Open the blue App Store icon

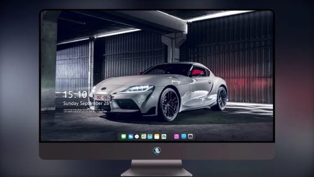(x=184, y=136)
